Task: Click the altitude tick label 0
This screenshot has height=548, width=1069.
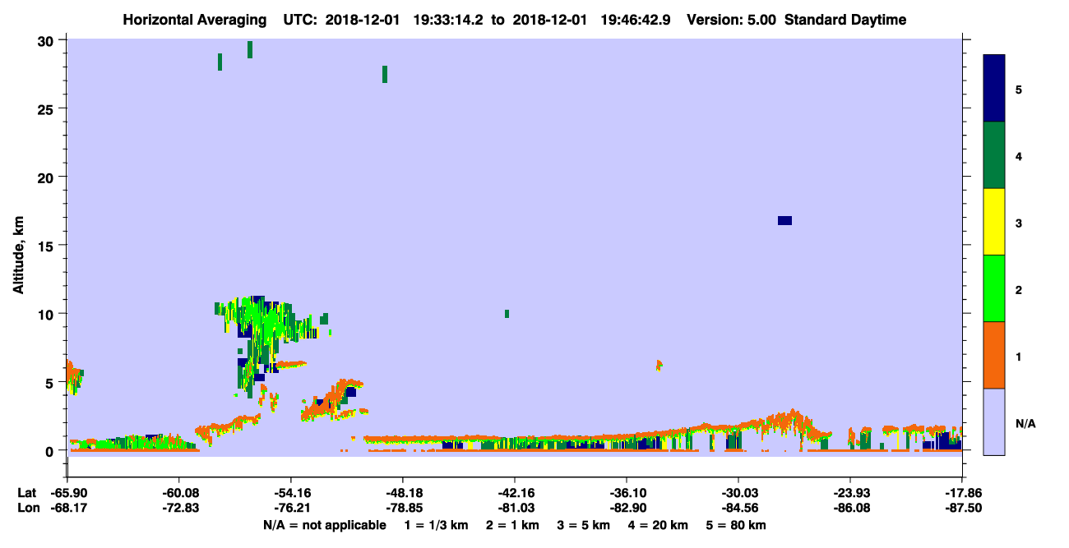Action: pos(51,450)
